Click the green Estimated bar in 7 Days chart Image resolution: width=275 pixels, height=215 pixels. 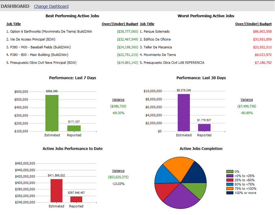point(52,113)
